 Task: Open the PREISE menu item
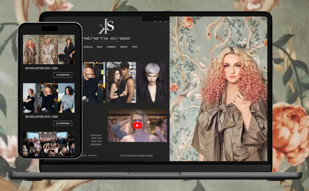100,47
